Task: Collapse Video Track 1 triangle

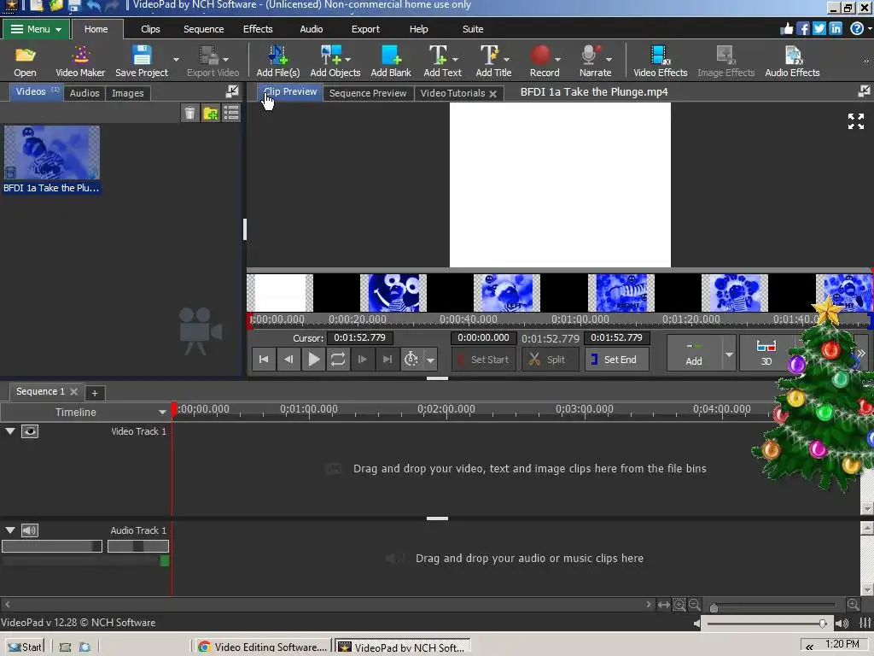Action: point(10,431)
